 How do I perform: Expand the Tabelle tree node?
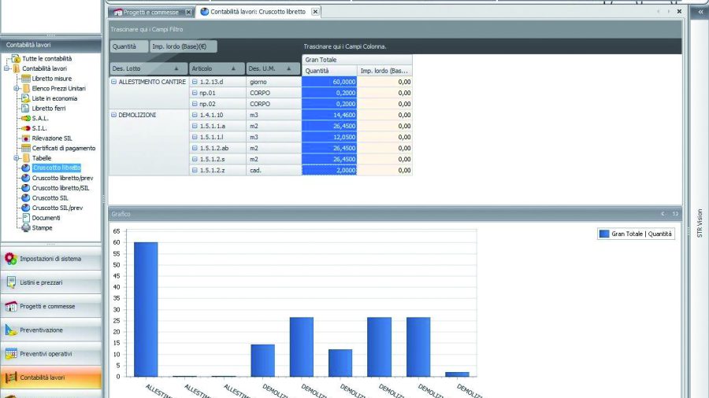click(x=16, y=158)
